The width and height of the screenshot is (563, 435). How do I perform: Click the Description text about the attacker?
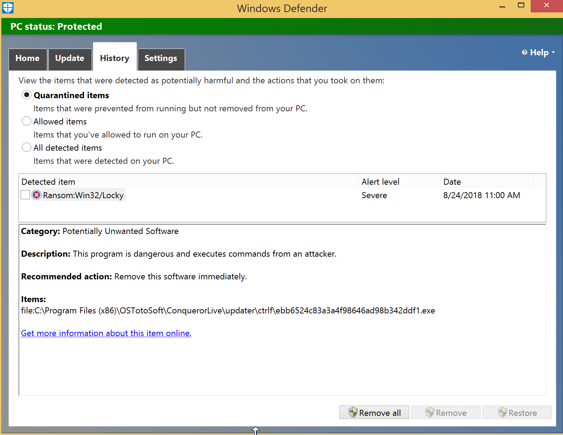(x=179, y=254)
